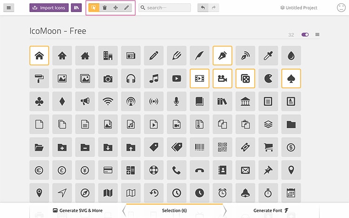Viewport: 349px width, 218px height.
Task: Activate the Edit pencil tool
Action: 127,8
